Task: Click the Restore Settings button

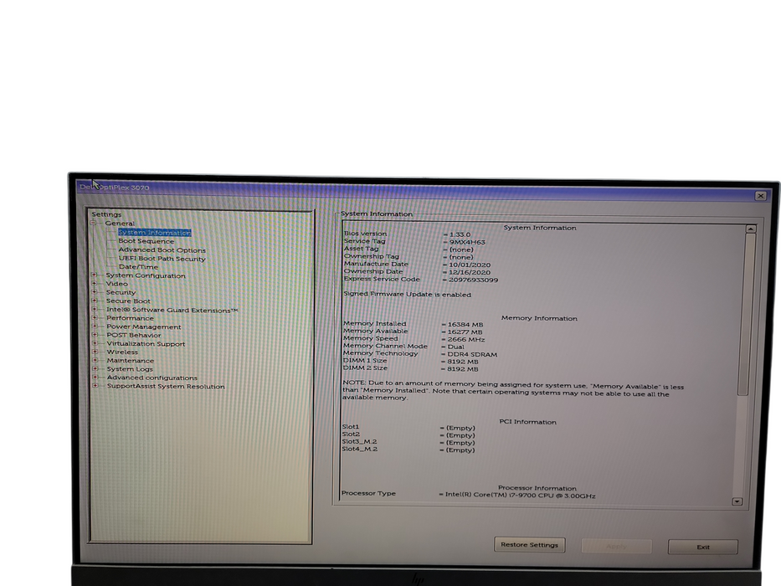Action: coord(530,545)
